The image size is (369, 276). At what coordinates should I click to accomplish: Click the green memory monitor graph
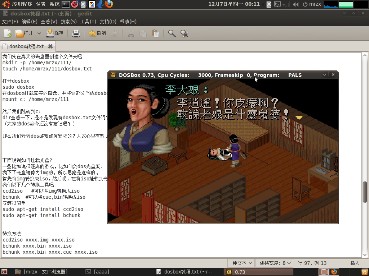point(346,4)
